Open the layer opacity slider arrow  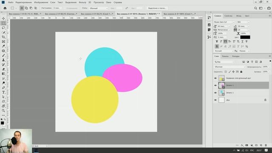(269, 67)
